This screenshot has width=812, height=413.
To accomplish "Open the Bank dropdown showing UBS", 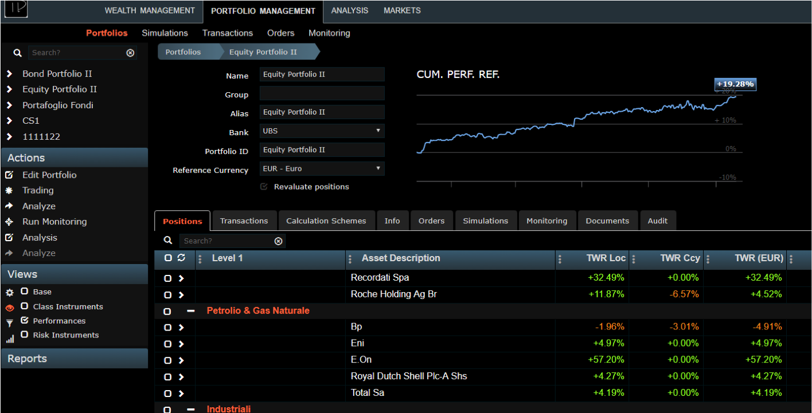I will (x=322, y=131).
